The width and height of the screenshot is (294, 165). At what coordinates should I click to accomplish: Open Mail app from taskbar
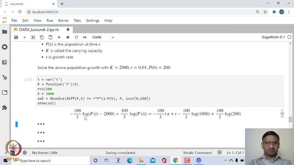tap(153, 160)
